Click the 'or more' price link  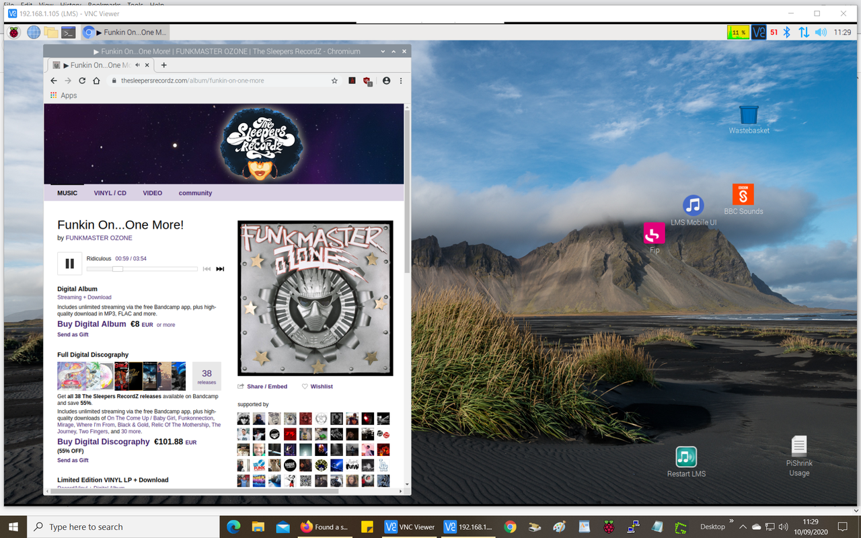coord(165,325)
